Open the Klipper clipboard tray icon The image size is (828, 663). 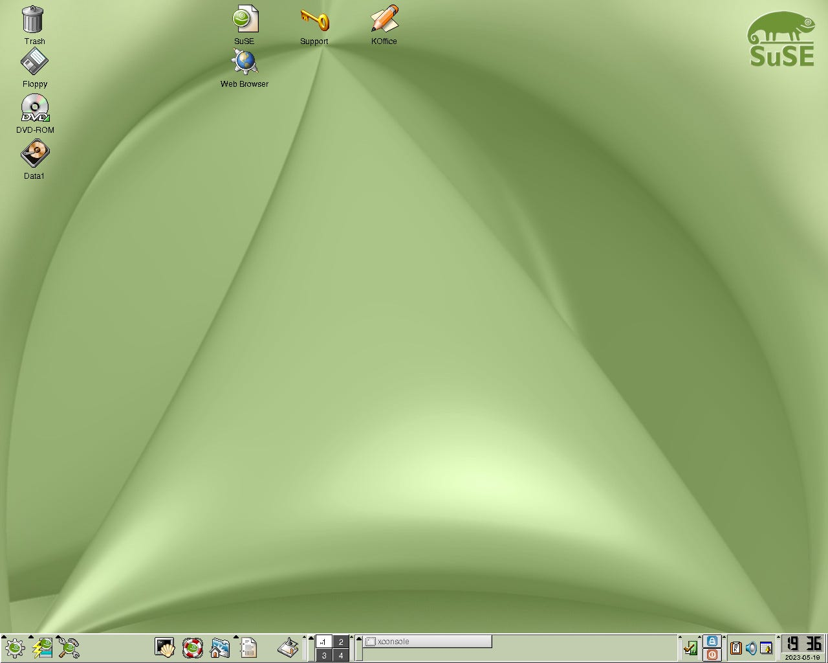pos(735,647)
